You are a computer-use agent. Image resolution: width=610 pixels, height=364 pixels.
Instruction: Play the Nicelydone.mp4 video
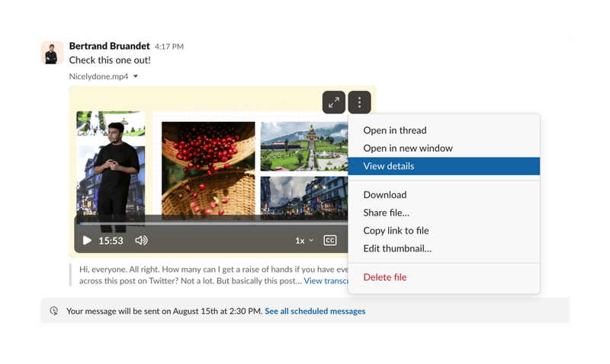coord(87,241)
